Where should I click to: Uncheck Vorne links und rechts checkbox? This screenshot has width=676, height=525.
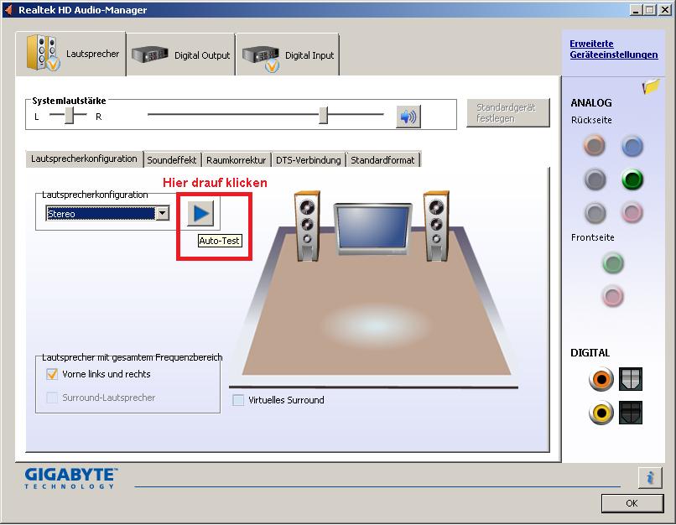point(52,374)
